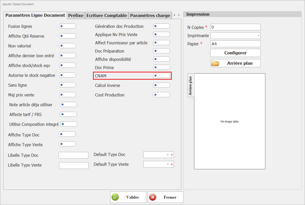Image resolution: width=305 pixels, height=205 pixels.
Task: Enable the CNAM switch
Action: (161, 76)
